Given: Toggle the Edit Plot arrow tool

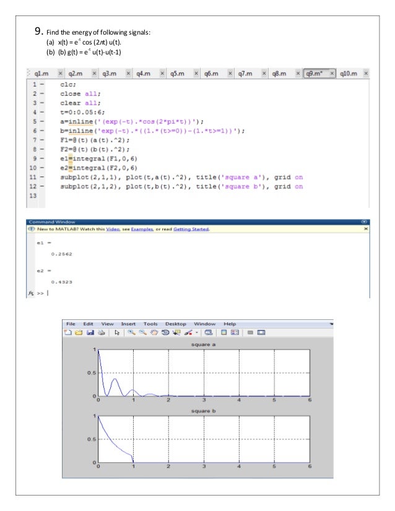Looking at the screenshot, I should coord(117,332).
